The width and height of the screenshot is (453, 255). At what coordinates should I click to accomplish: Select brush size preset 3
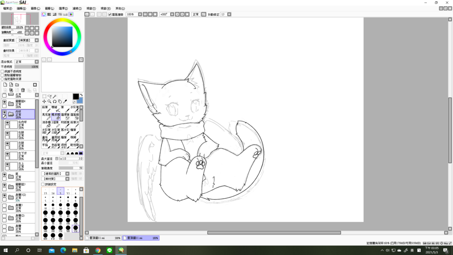coord(60,191)
